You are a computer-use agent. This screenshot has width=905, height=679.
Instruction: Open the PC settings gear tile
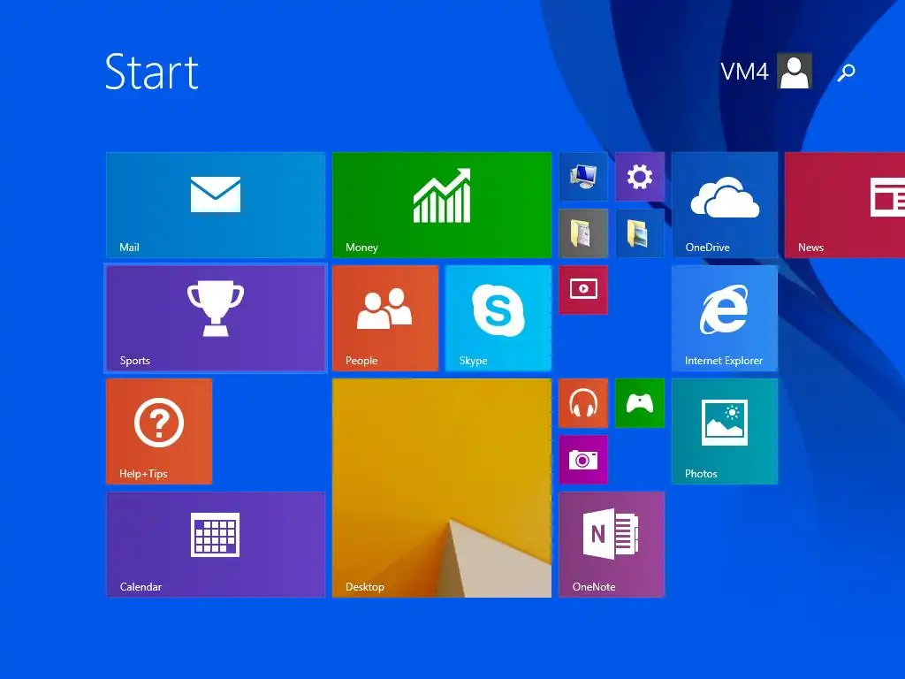click(640, 177)
